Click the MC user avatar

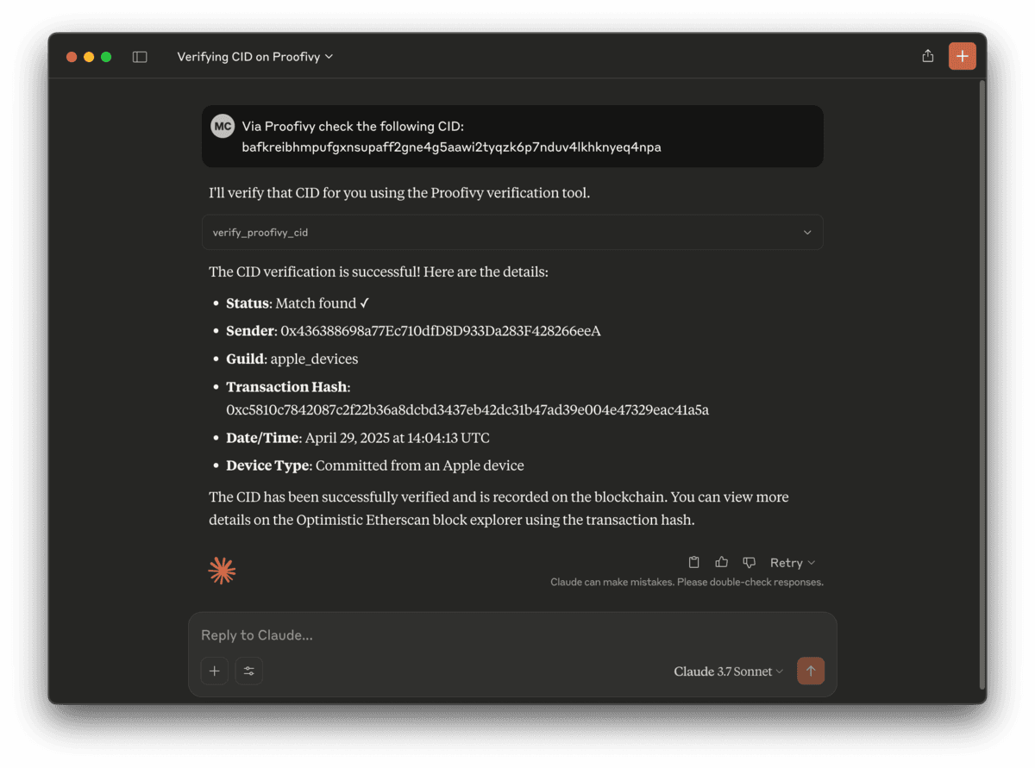coord(223,125)
